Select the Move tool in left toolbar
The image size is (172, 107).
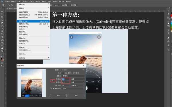pyautogui.click(x=2, y=12)
